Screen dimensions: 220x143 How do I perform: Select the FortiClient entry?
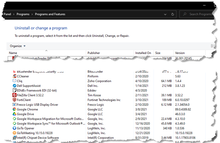106,100
